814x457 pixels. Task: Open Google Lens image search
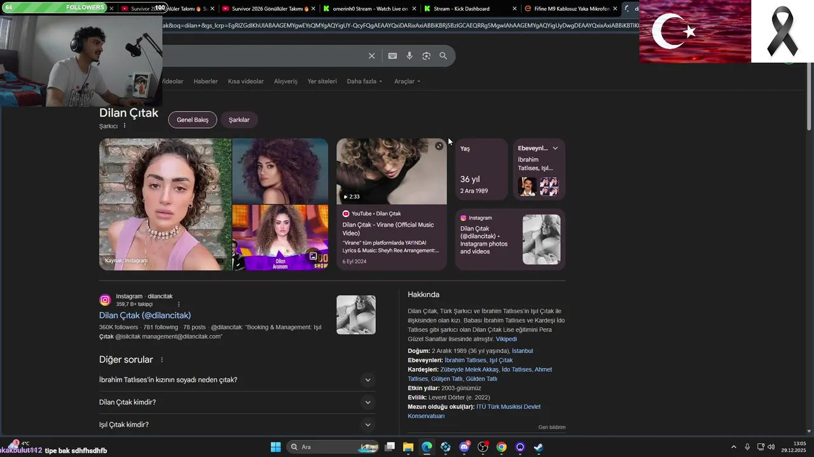click(426, 56)
